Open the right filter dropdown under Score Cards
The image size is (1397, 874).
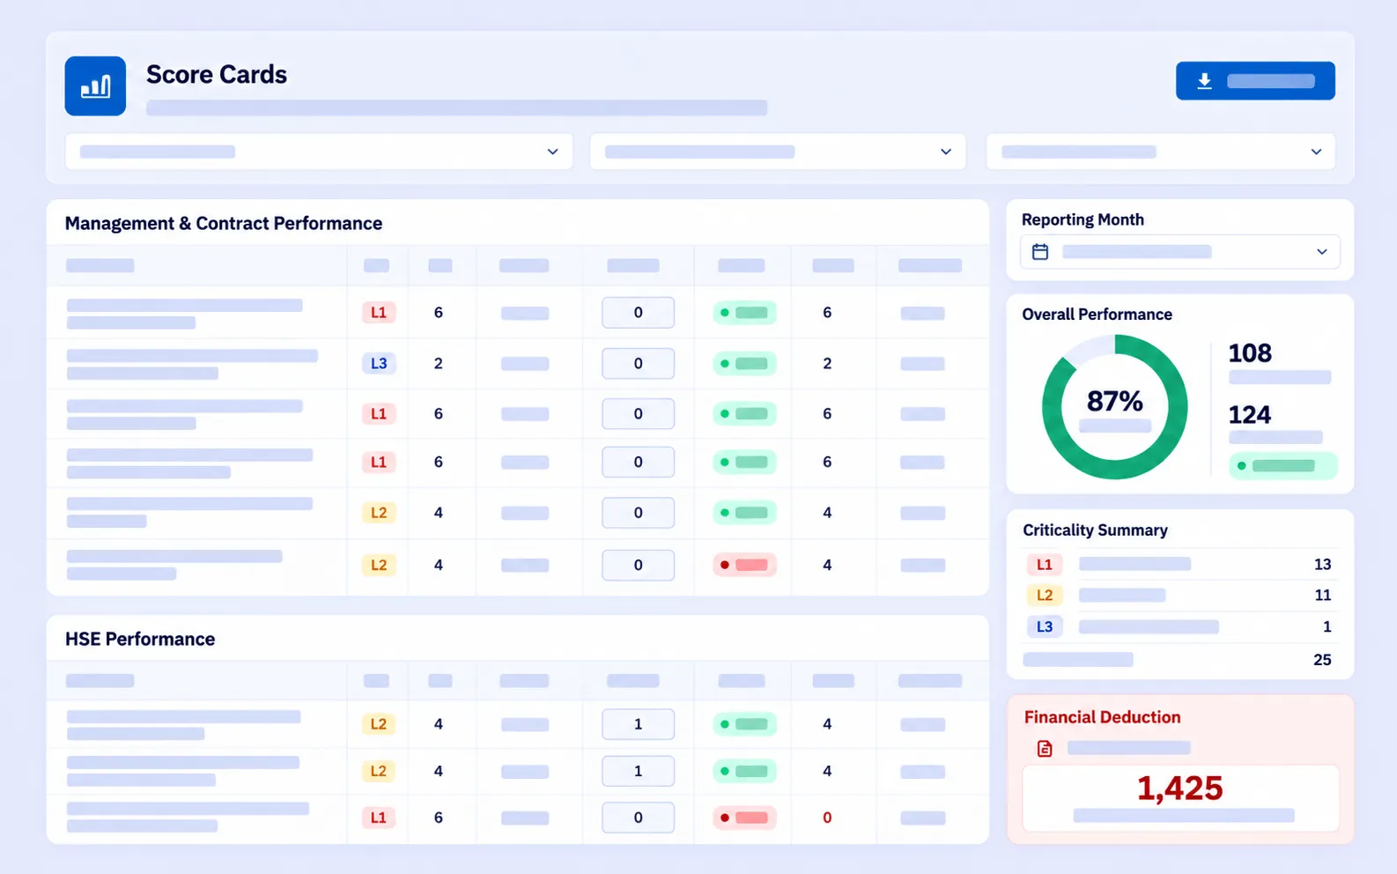pyautogui.click(x=1161, y=152)
